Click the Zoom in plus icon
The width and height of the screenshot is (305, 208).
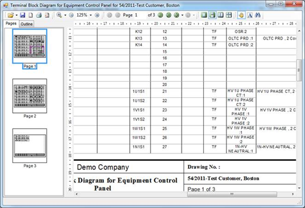(97, 15)
